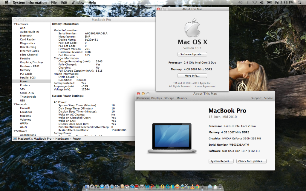This screenshot has height=191, width=306.
Task: Click battery serial number W00305ABAD3LA
Action: pos(96,33)
